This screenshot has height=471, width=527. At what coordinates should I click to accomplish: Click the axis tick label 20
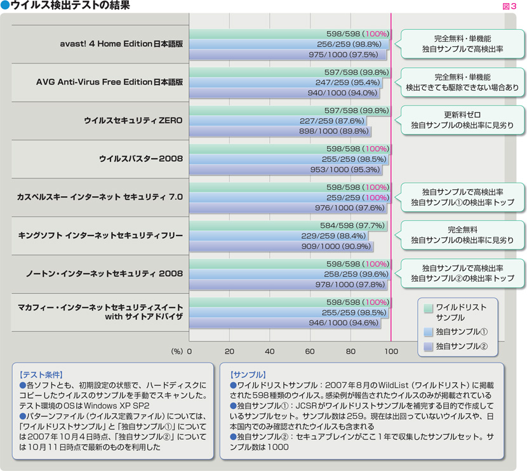point(229,352)
